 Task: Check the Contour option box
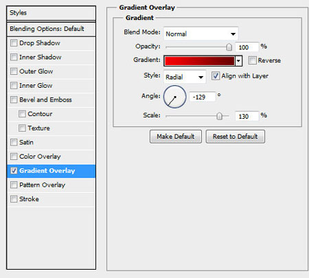22,114
